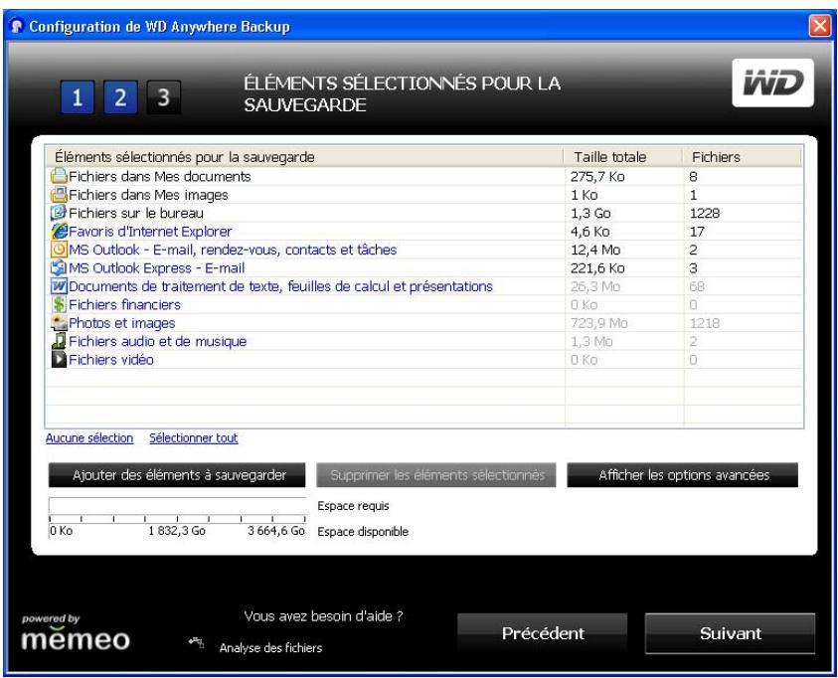
Task: Click the Suivant button
Action: coord(730,633)
